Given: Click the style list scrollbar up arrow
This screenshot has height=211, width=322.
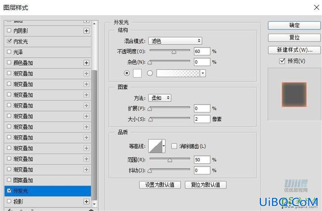Looking at the screenshot, I should (94, 24).
